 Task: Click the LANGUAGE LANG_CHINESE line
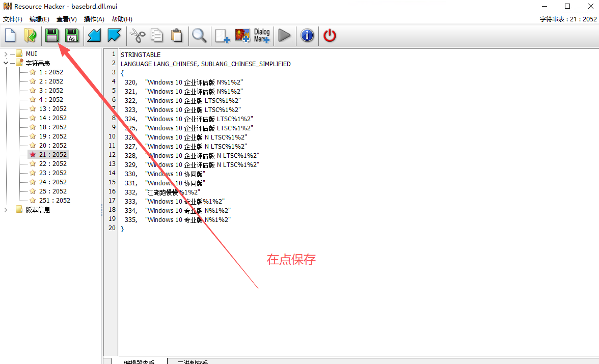tap(206, 64)
